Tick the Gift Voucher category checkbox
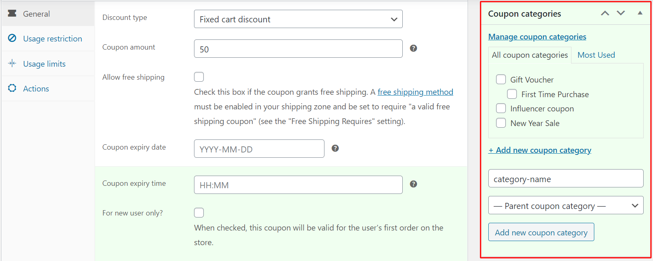This screenshot has width=653, height=261. click(501, 79)
